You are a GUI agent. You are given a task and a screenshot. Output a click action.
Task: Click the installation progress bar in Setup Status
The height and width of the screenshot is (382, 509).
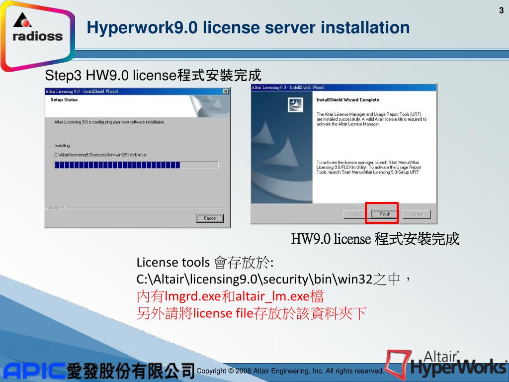(x=136, y=165)
